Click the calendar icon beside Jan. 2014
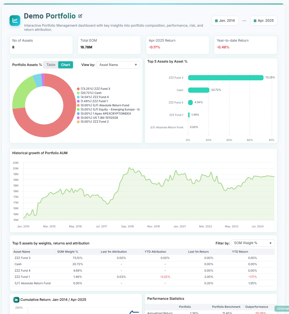289x314 pixels. [216, 21]
